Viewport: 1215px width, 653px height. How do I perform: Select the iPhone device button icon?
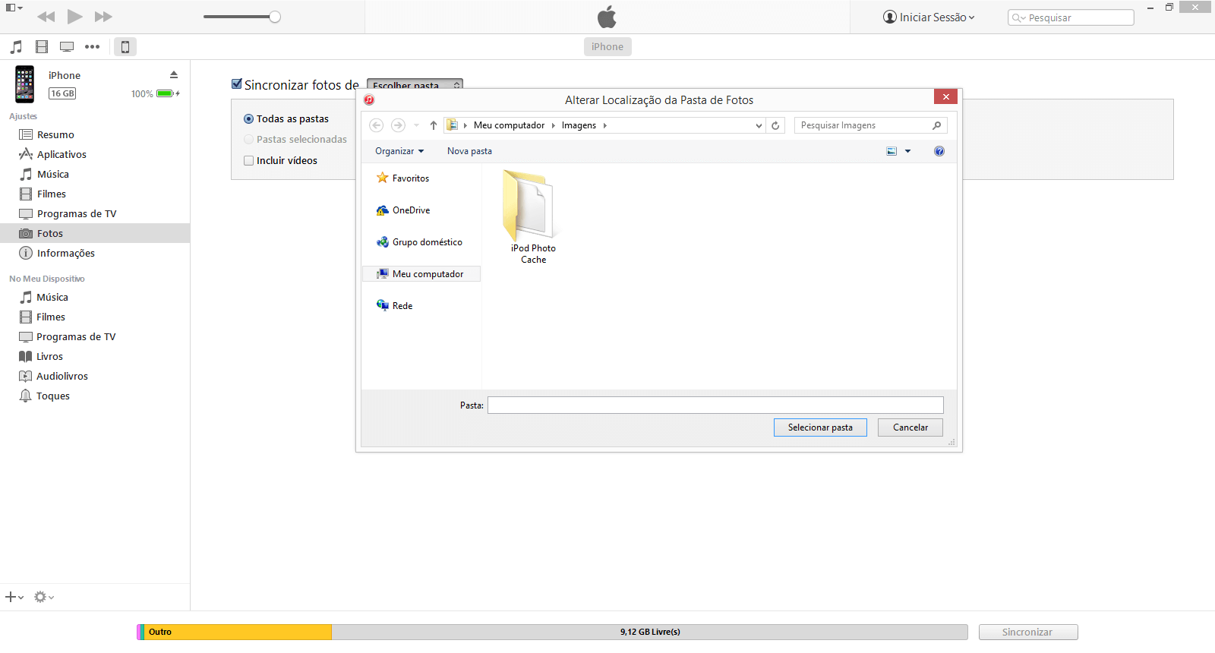(x=125, y=47)
